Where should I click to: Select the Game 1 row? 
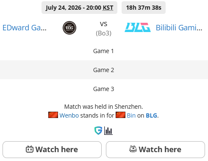click(104, 51)
